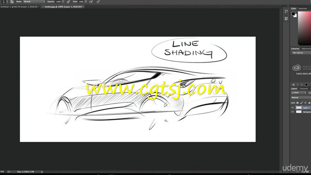Open the Opacity slider dropdown arrow
Screen dimensions: 311x175
(x=63, y=2)
